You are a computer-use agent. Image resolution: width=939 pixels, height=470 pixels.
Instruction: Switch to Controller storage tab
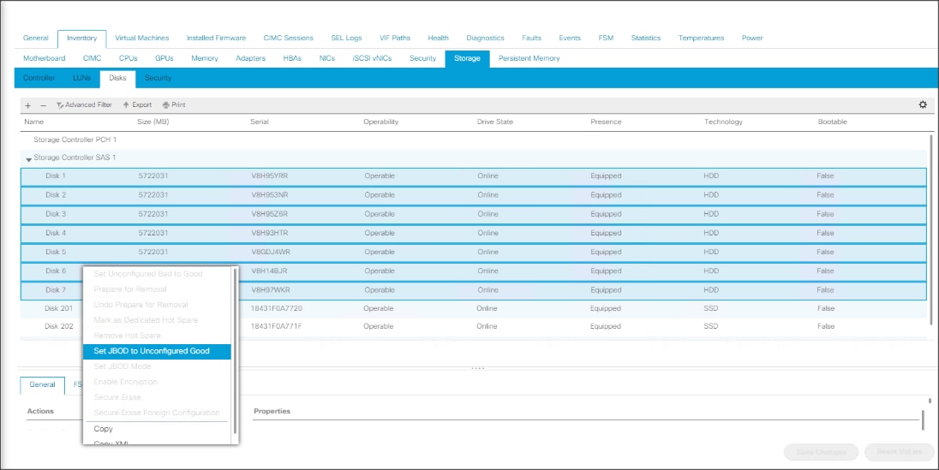[39, 78]
